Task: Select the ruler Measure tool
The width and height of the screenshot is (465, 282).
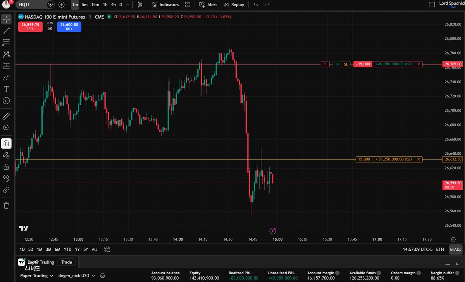Action: [6, 116]
